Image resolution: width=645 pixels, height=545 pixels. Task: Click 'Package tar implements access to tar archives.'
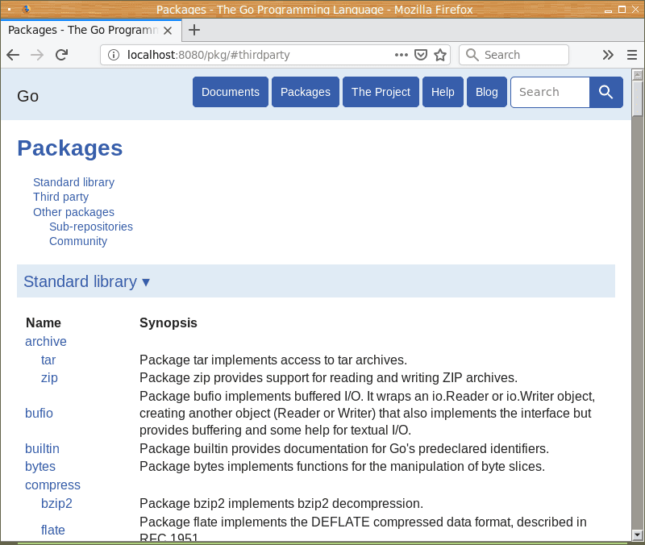click(x=273, y=360)
